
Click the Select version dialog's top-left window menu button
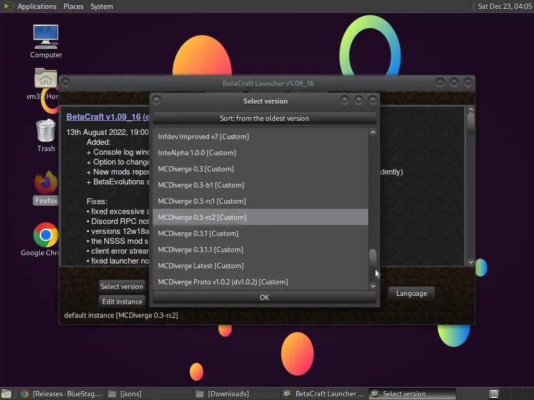click(156, 100)
